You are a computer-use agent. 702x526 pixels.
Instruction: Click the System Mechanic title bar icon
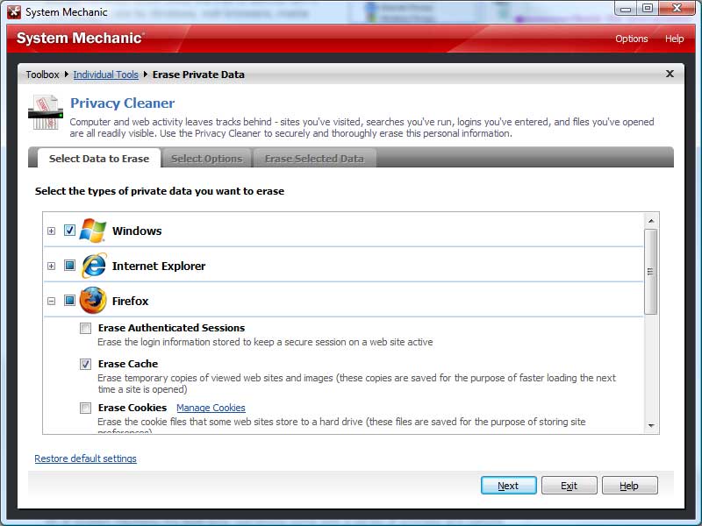tap(14, 12)
